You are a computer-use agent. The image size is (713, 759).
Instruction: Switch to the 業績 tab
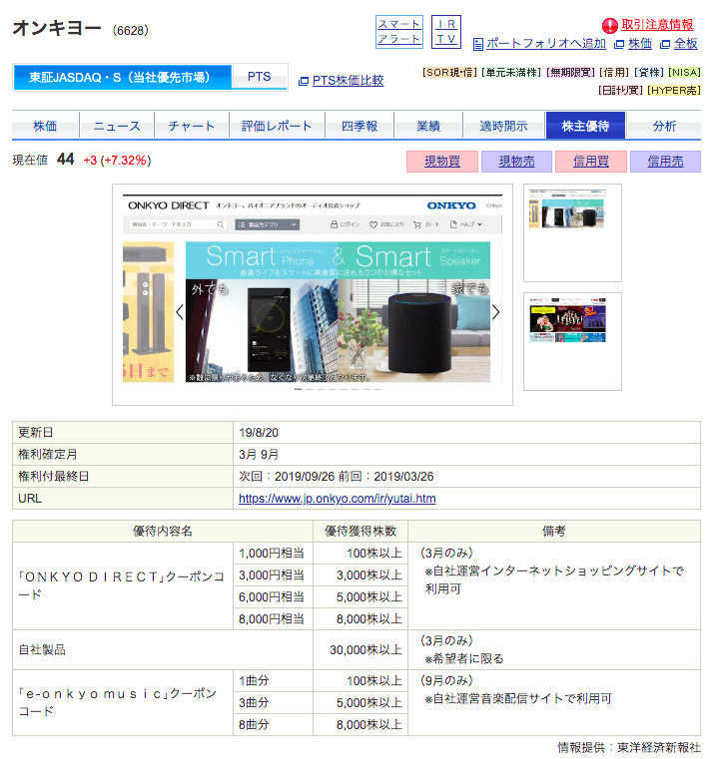428,126
